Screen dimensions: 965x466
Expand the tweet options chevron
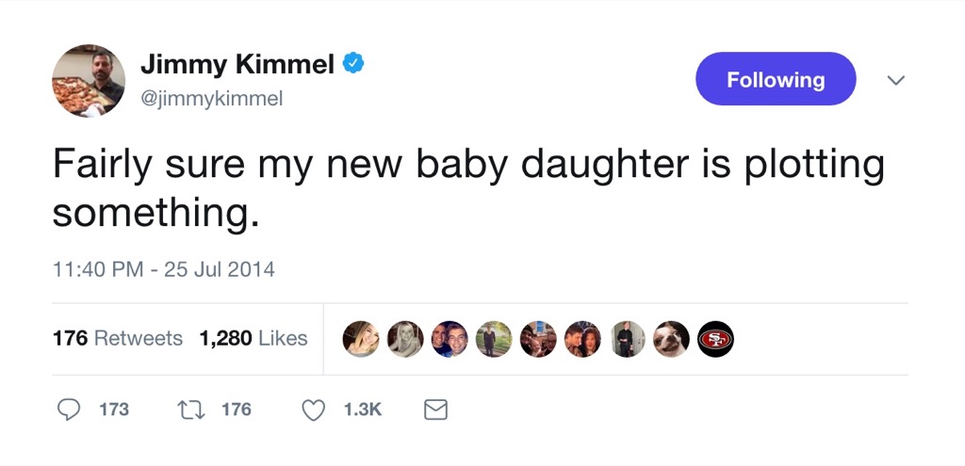point(896,81)
